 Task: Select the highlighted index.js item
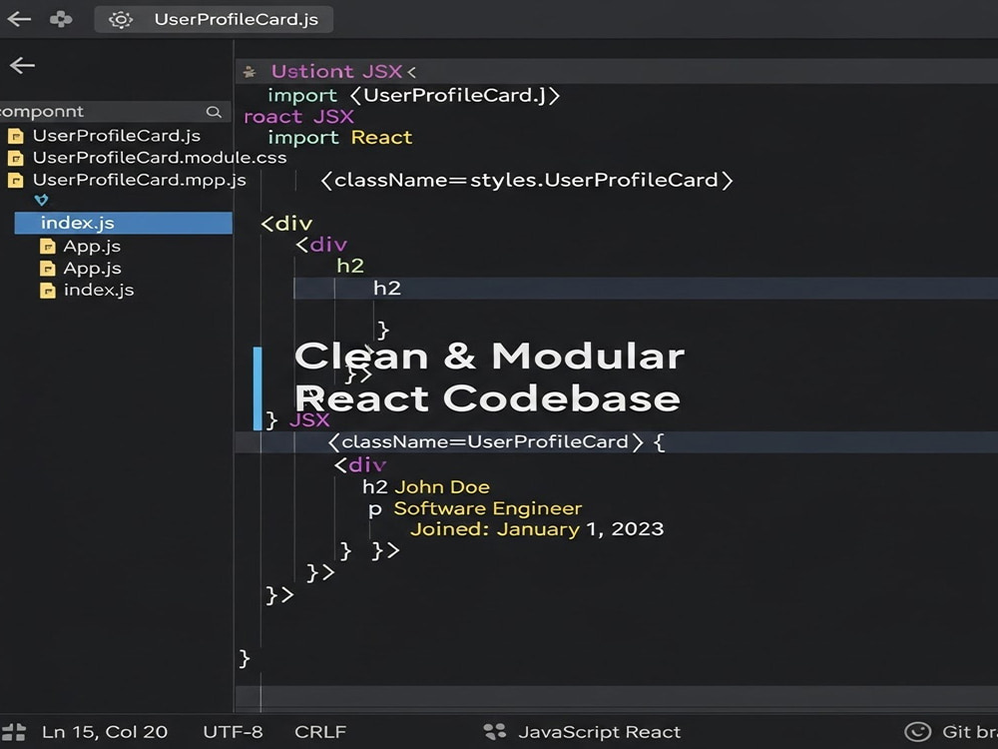click(x=124, y=223)
